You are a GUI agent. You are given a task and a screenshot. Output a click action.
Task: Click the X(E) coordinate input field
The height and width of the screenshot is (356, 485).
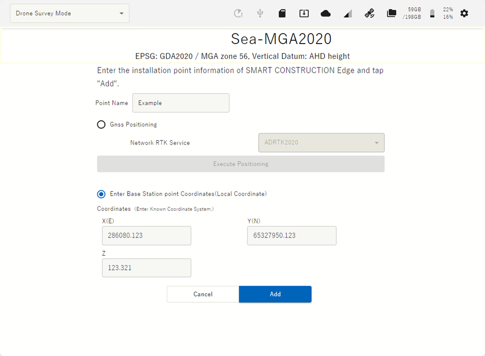(x=147, y=236)
